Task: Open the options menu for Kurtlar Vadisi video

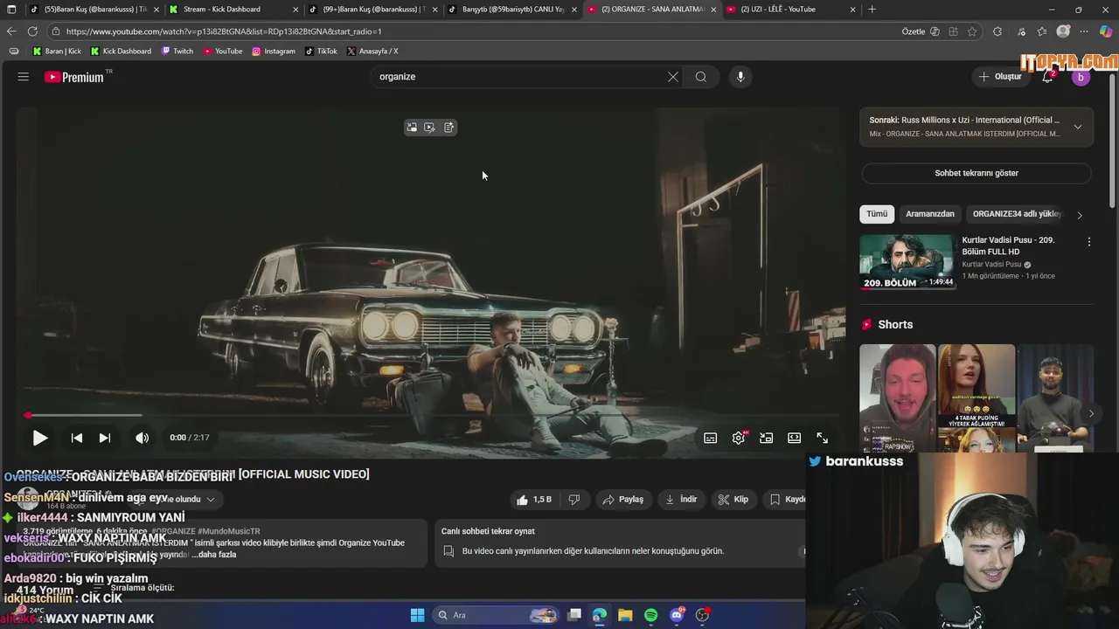Action: tap(1088, 242)
